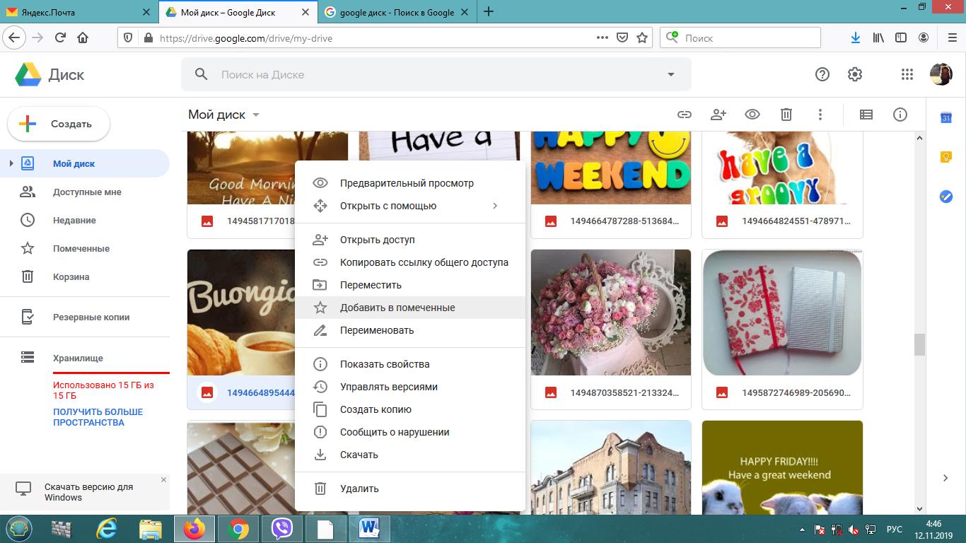This screenshot has height=543, width=966.
Task: Click Firefox back arrow button
Action: coord(14,38)
